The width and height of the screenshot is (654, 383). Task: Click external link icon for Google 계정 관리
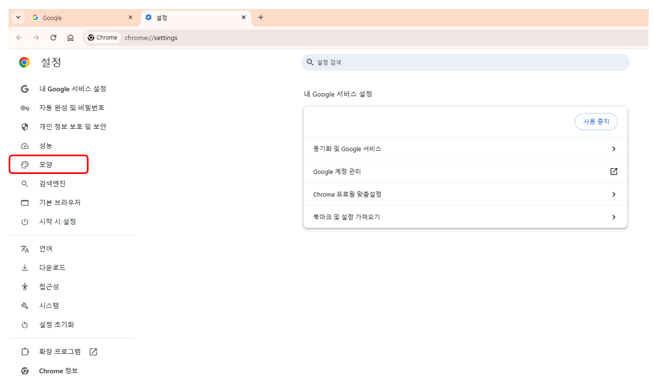pyautogui.click(x=613, y=171)
